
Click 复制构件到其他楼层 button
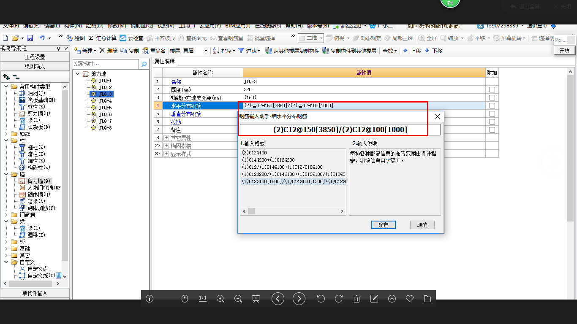(349, 51)
